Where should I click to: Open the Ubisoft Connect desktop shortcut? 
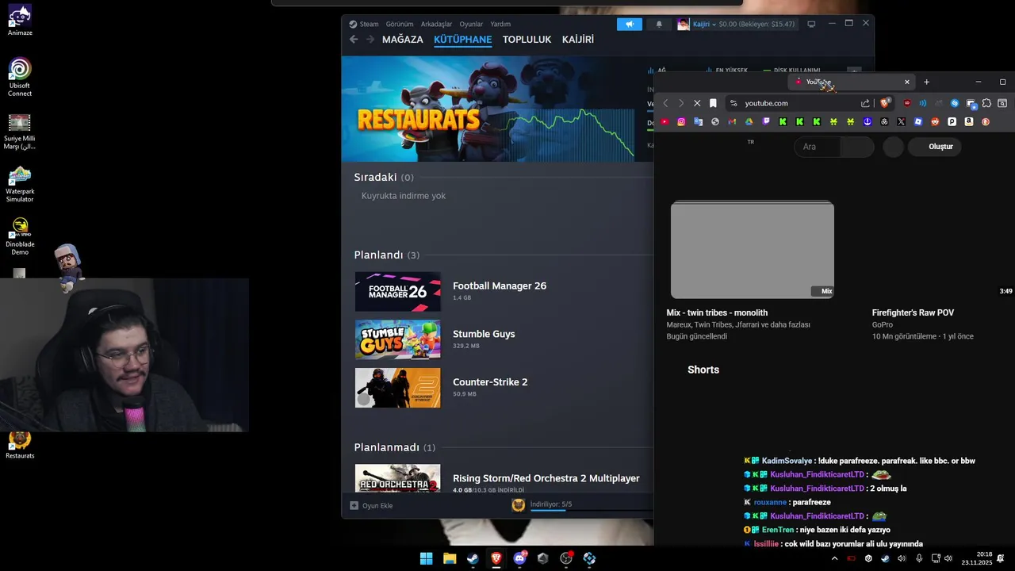click(x=20, y=77)
